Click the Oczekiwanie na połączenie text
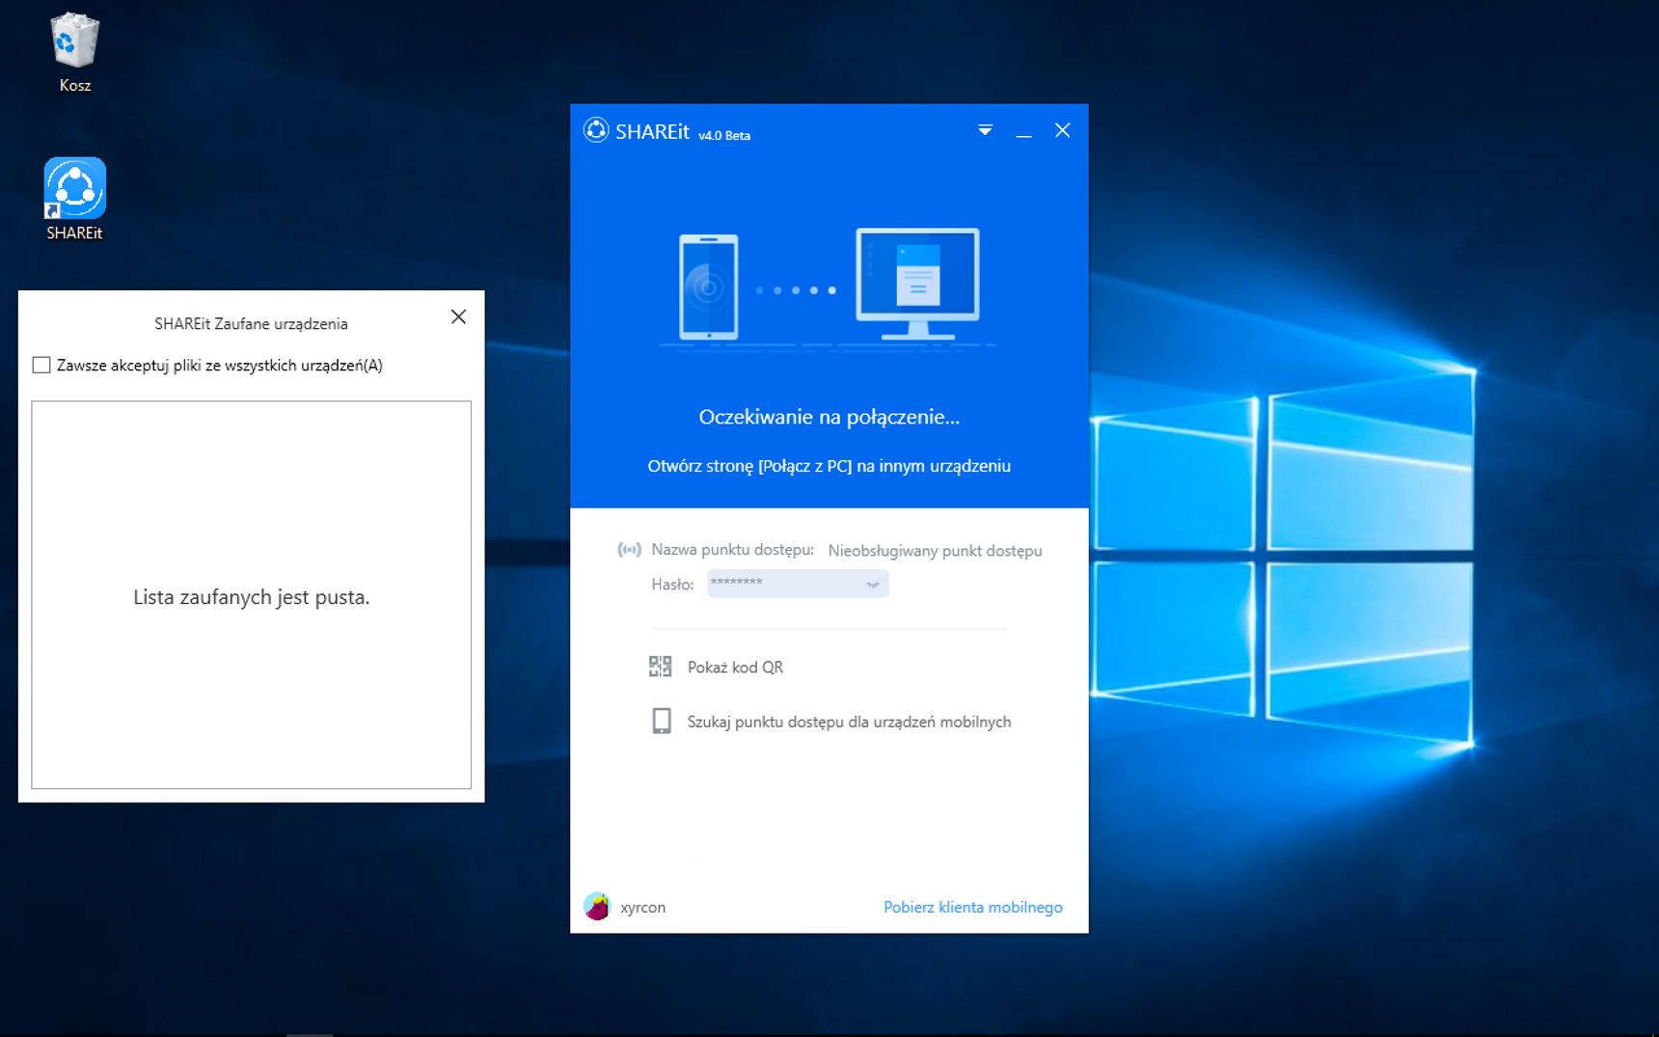The image size is (1659, 1037). tap(829, 417)
